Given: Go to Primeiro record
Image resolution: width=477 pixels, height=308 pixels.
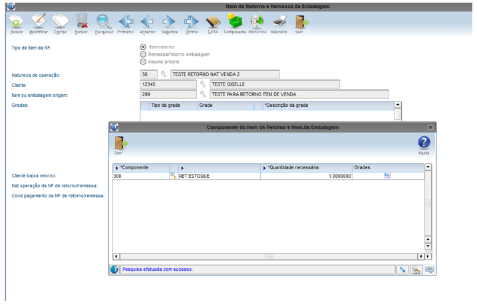Looking at the screenshot, I should pos(126,21).
